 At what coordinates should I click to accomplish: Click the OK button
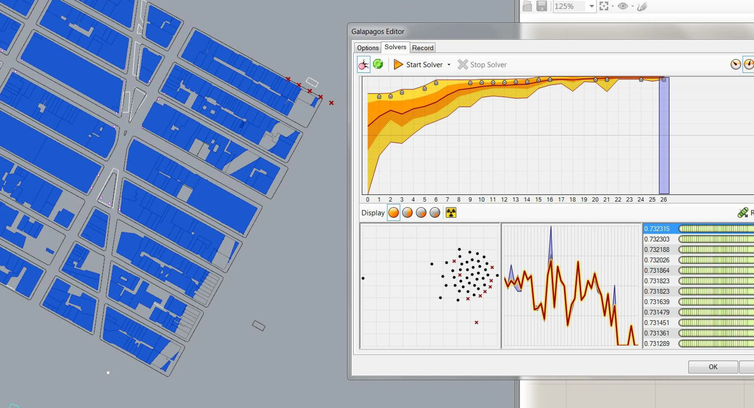[x=713, y=367]
